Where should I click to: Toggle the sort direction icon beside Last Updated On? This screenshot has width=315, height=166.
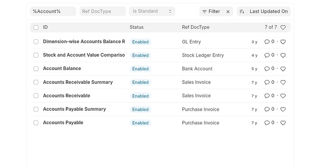point(242,11)
